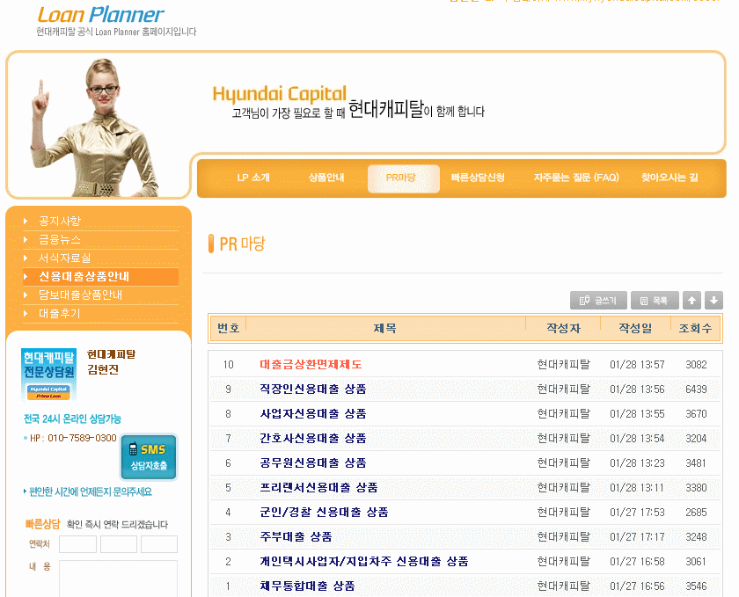The width and height of the screenshot is (739, 597).
Task: Open the 대출금상환면제제도 post
Action: pyautogui.click(x=311, y=364)
